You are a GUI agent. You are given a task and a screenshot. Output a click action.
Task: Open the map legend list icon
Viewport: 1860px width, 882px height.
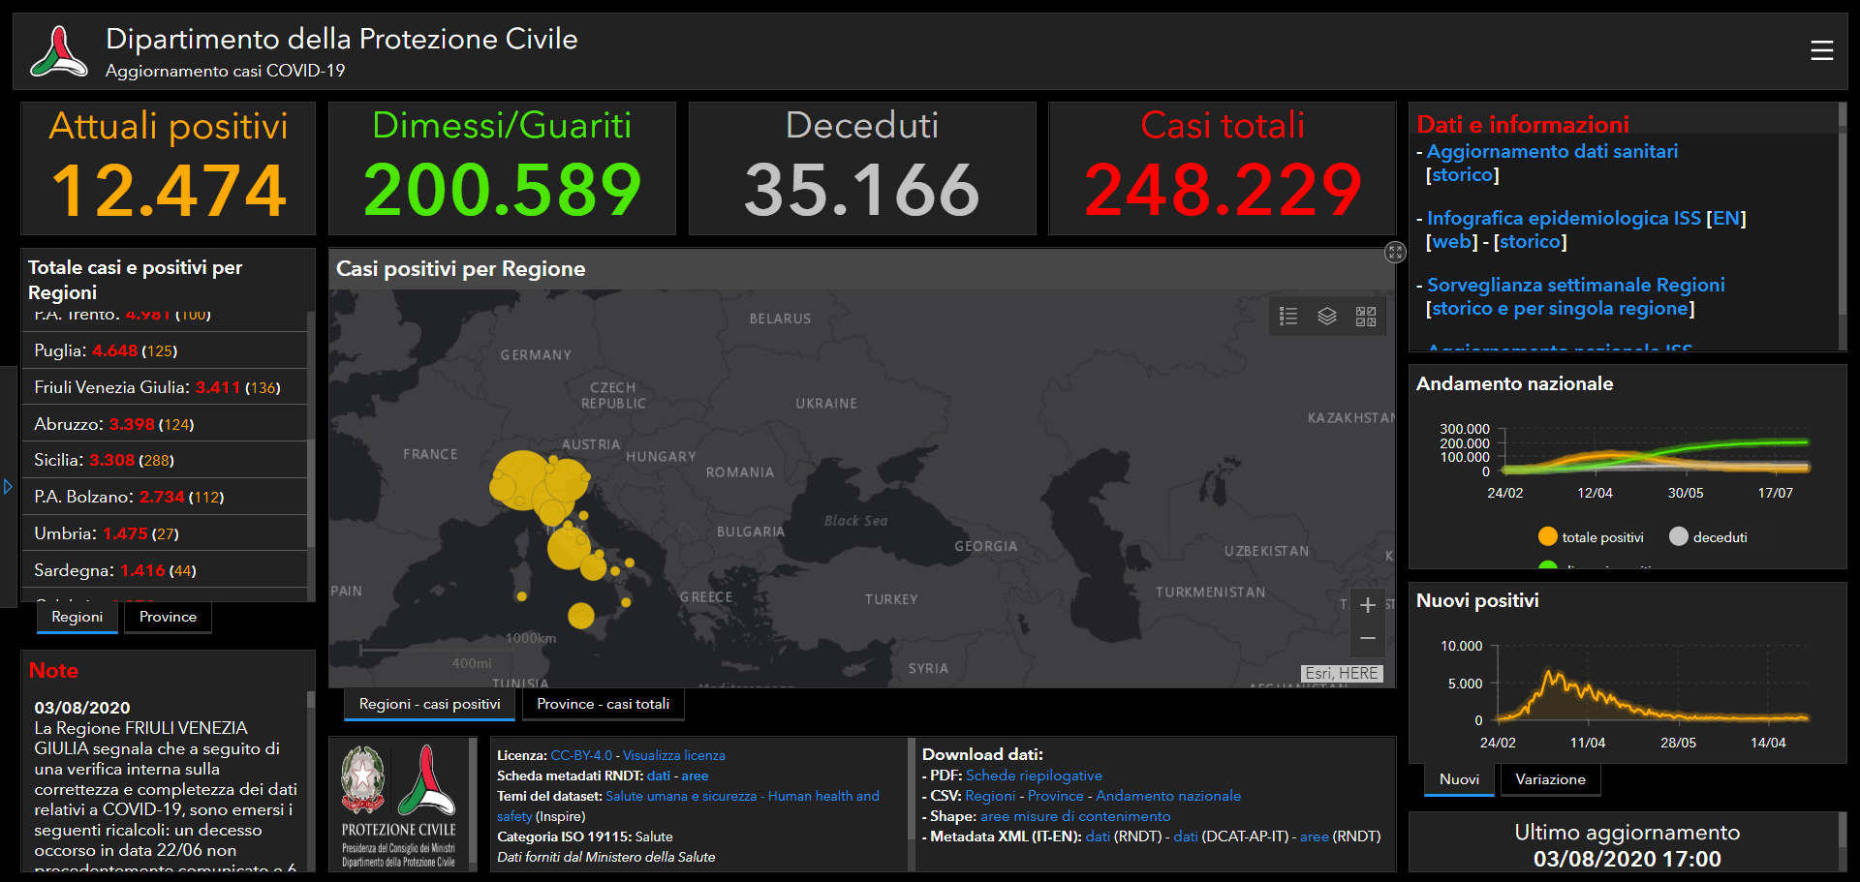click(x=1287, y=317)
